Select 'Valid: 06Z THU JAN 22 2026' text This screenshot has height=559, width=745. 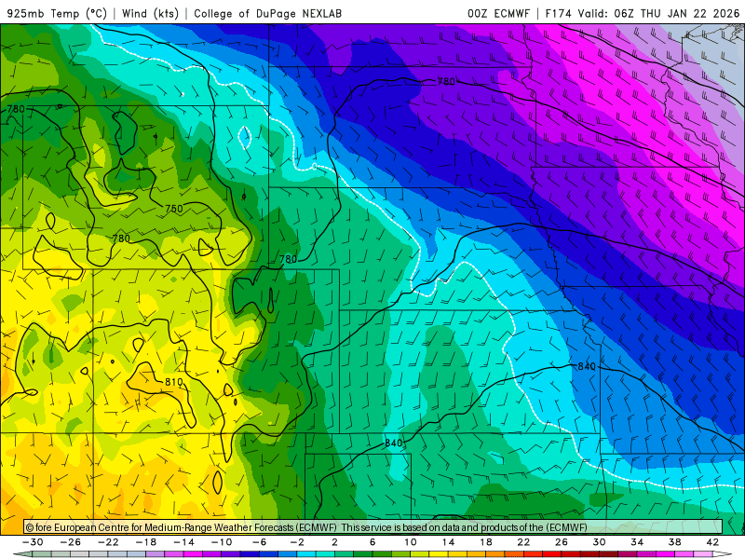pyautogui.click(x=658, y=13)
